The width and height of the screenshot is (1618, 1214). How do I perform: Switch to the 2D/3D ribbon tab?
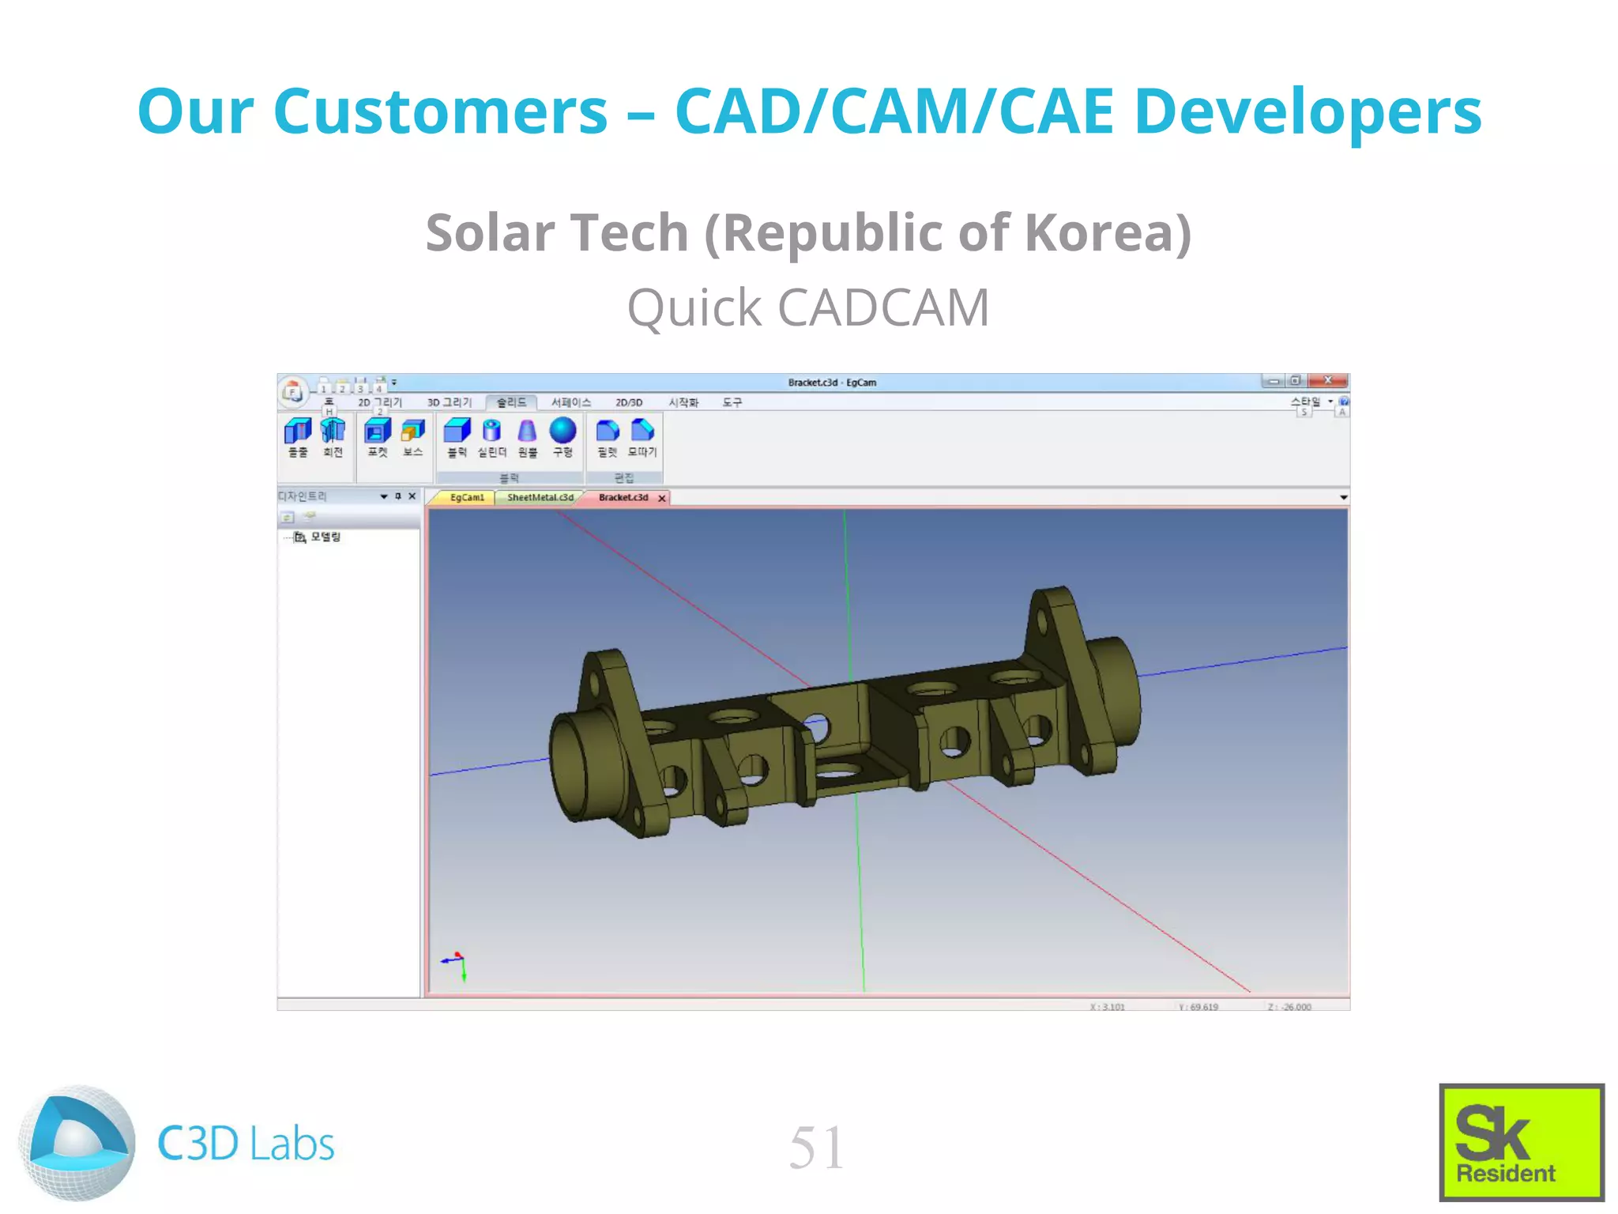[629, 402]
